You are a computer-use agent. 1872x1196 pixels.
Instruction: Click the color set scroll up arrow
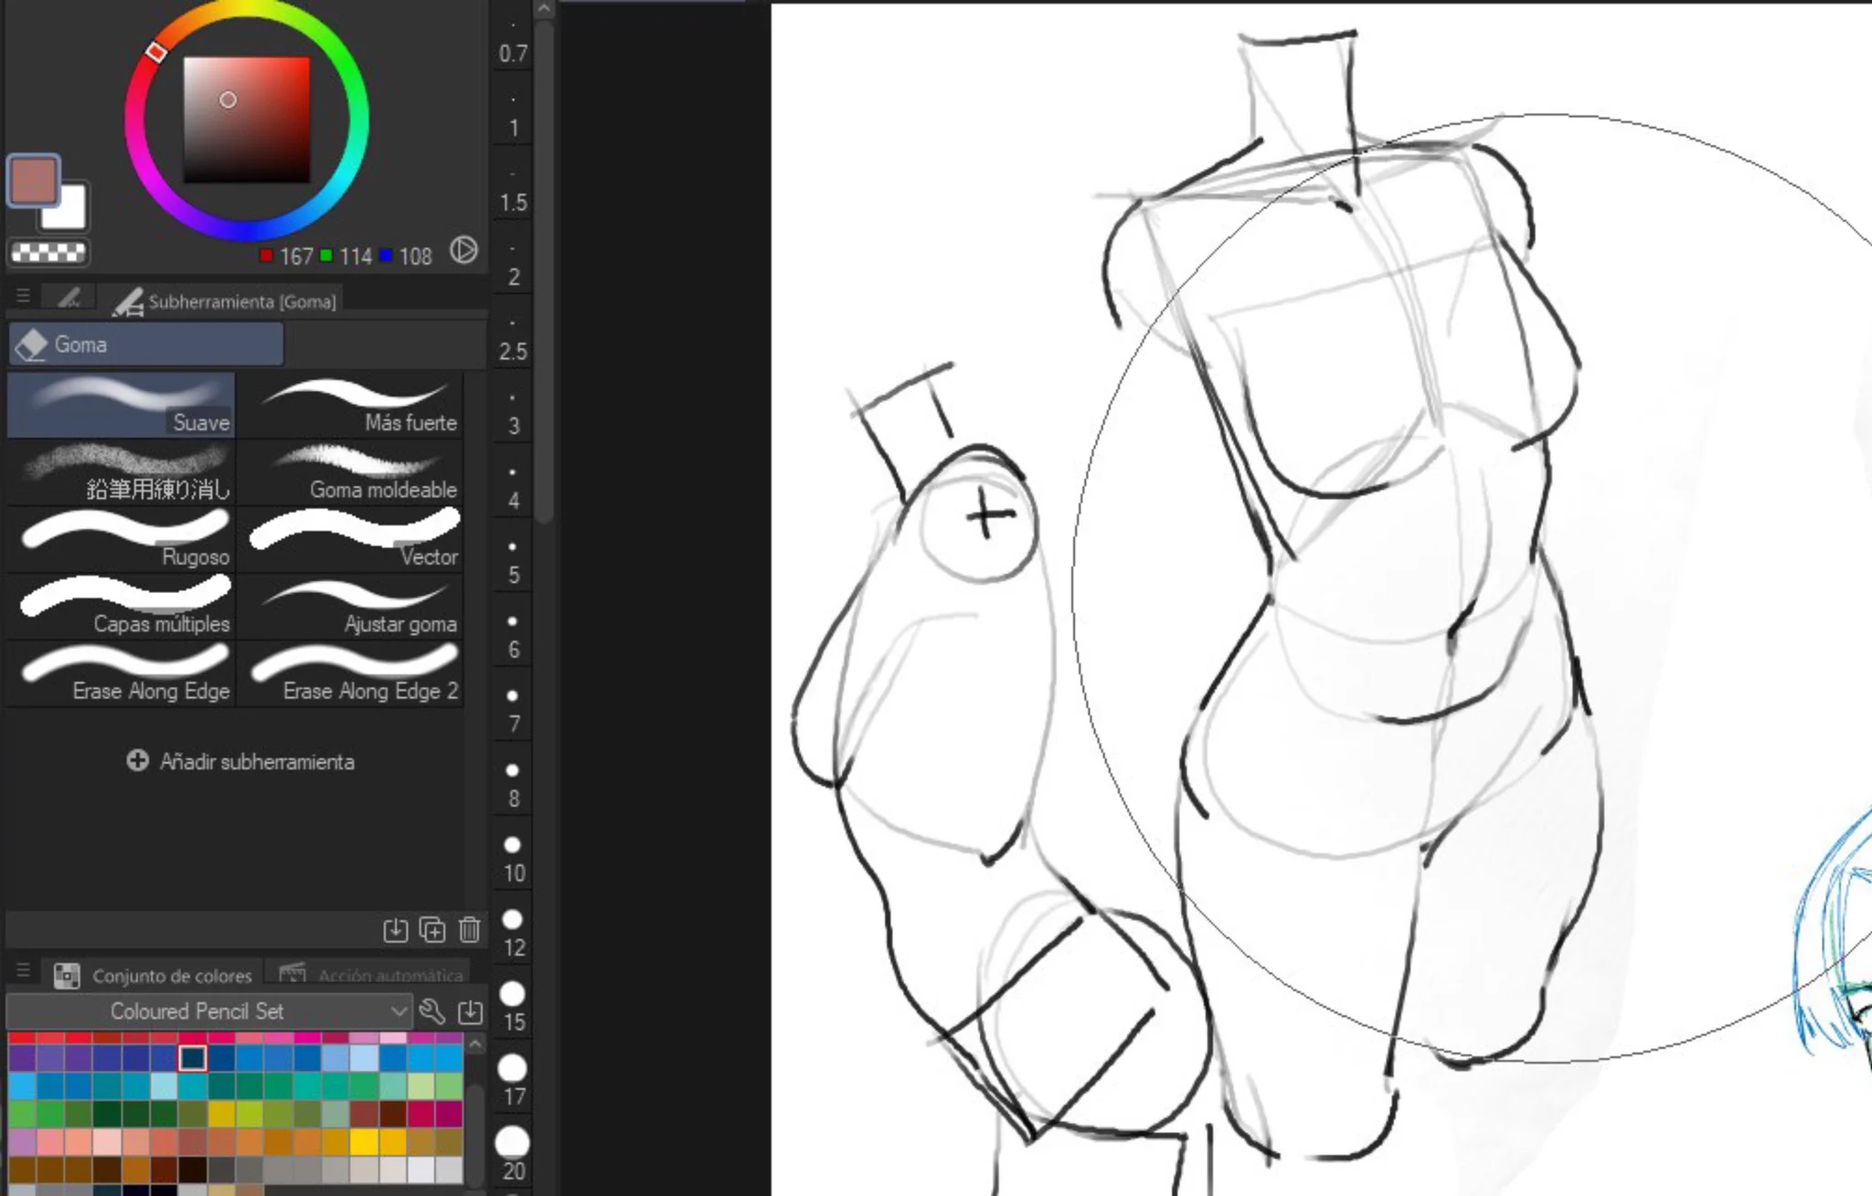pos(475,1043)
